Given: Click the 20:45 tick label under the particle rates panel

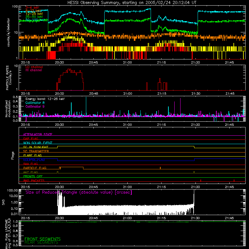Looking at the screenshot, I should coord(94,94).
